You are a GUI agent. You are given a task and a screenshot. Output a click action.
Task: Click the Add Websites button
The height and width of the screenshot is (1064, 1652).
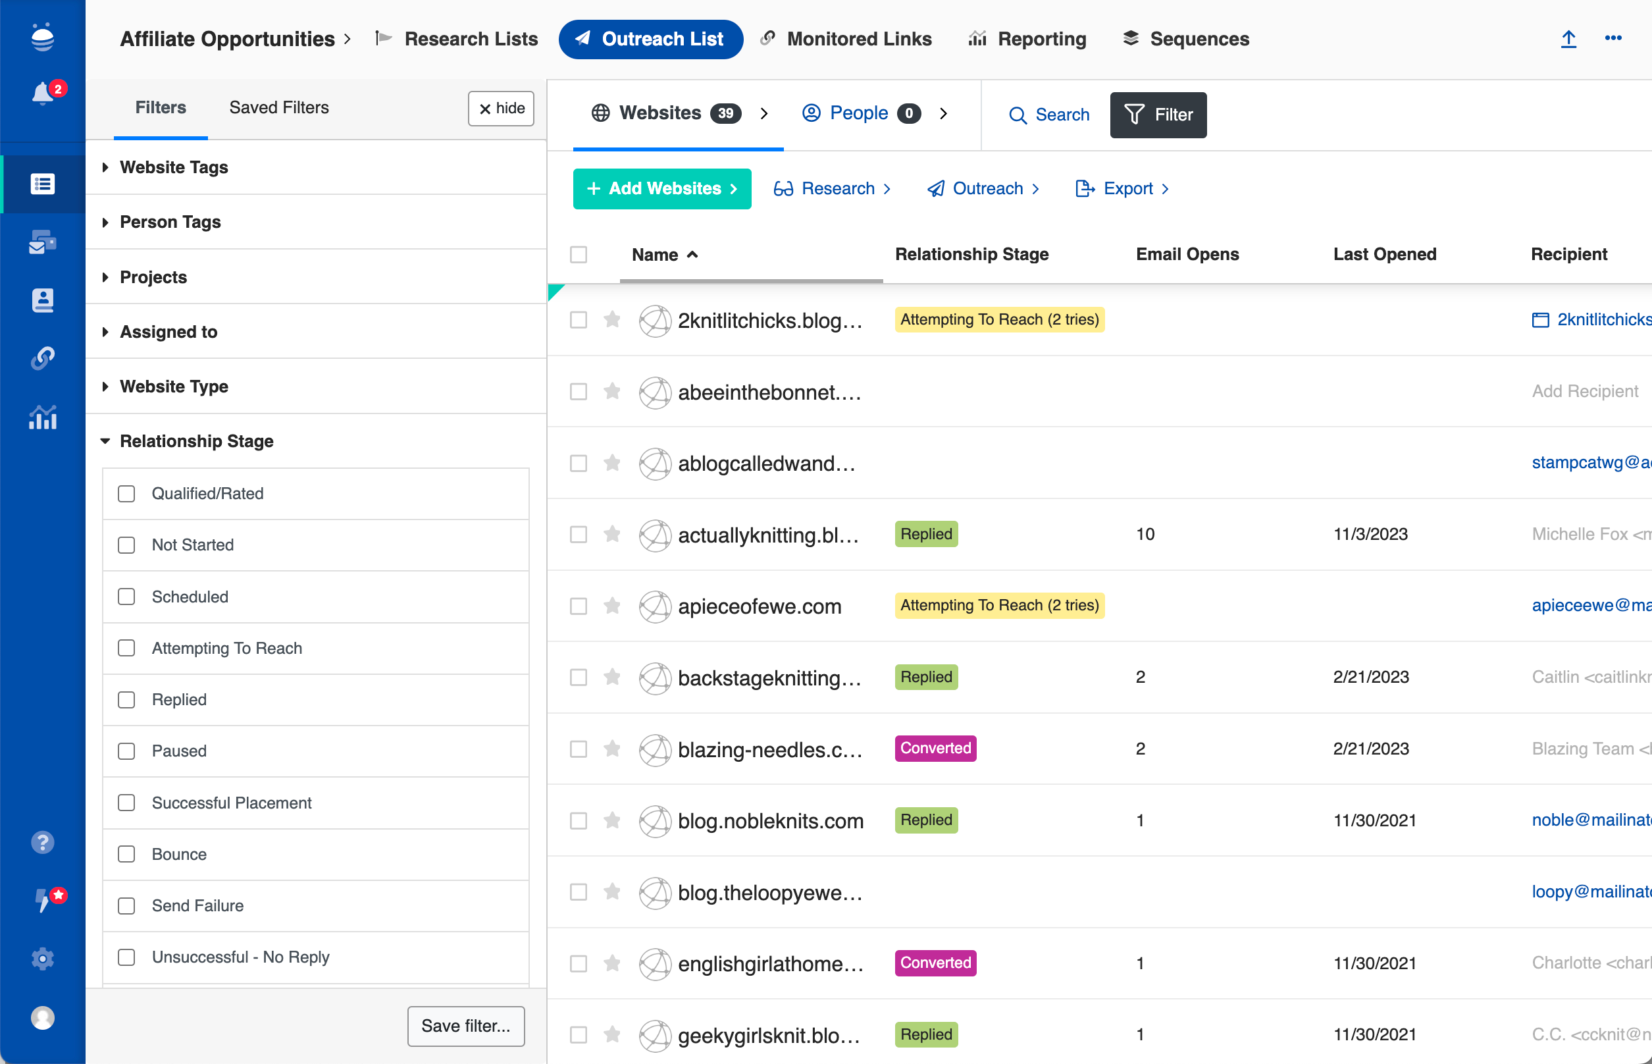tap(661, 188)
